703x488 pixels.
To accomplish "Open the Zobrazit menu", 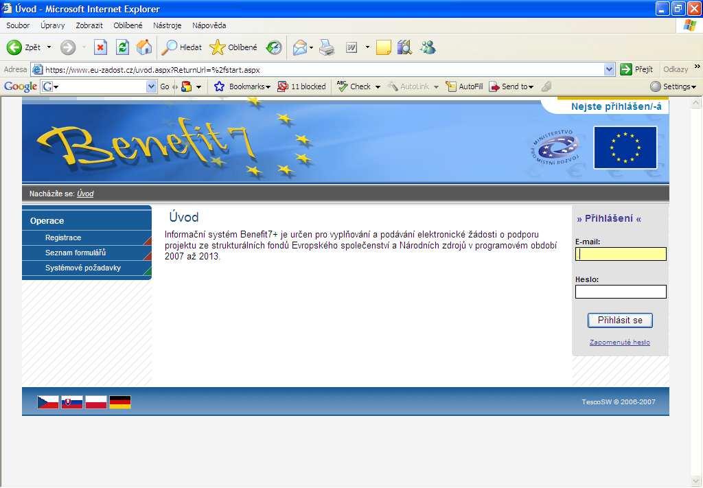I will (x=89, y=25).
